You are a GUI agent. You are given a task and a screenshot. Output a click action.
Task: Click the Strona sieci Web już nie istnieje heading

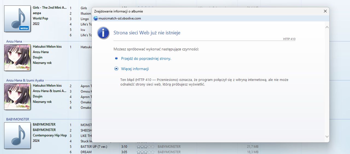coord(147,33)
